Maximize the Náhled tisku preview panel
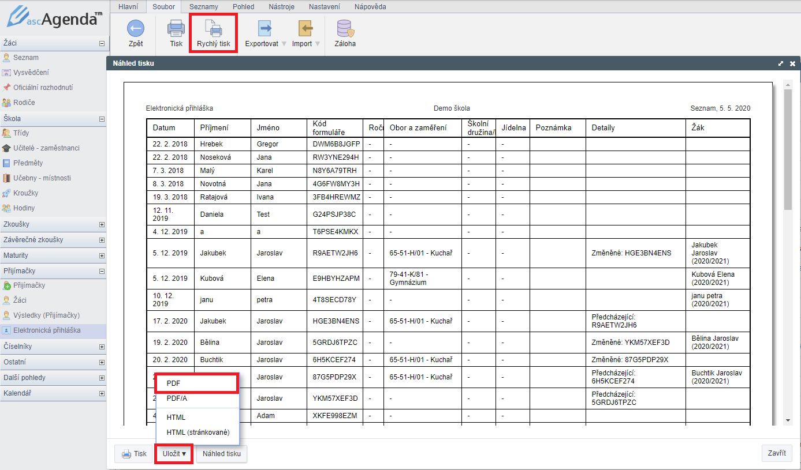Screen dimensions: 801x470 pyautogui.click(x=781, y=63)
